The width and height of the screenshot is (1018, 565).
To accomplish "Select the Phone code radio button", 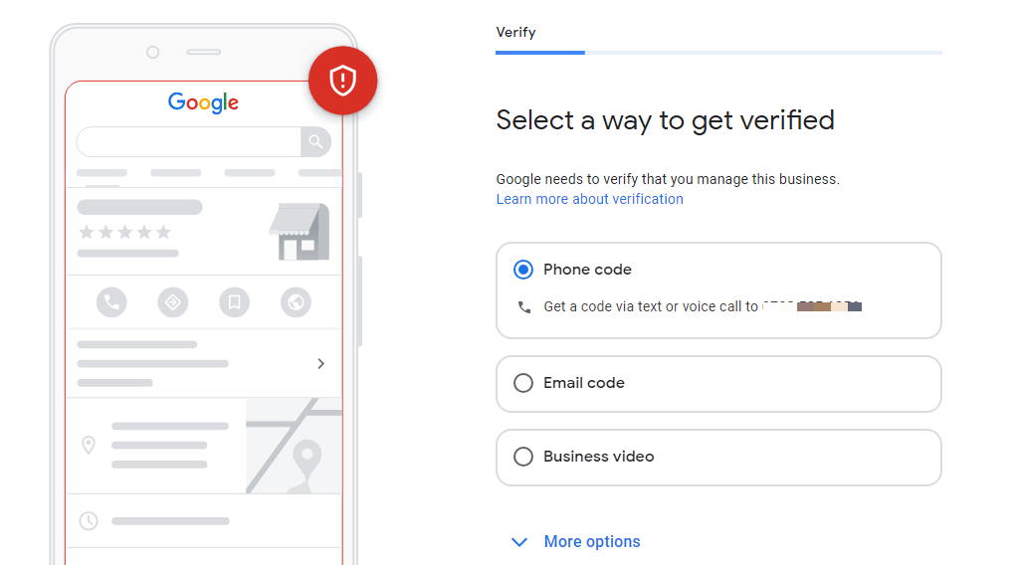I will click(x=523, y=270).
